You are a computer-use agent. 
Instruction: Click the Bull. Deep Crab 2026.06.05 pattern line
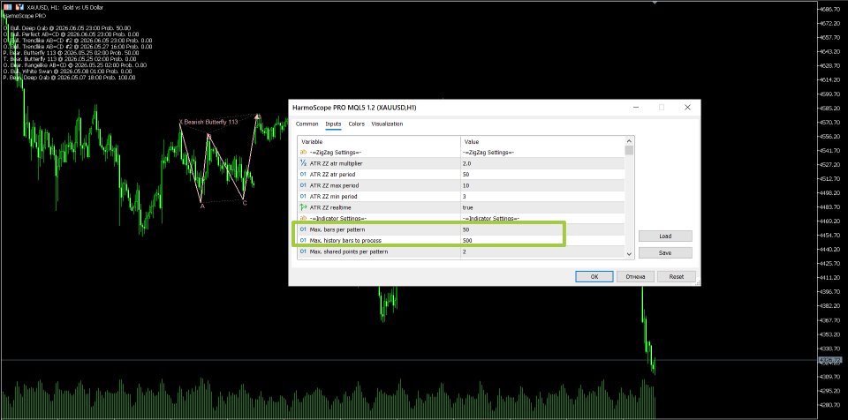coord(67,28)
